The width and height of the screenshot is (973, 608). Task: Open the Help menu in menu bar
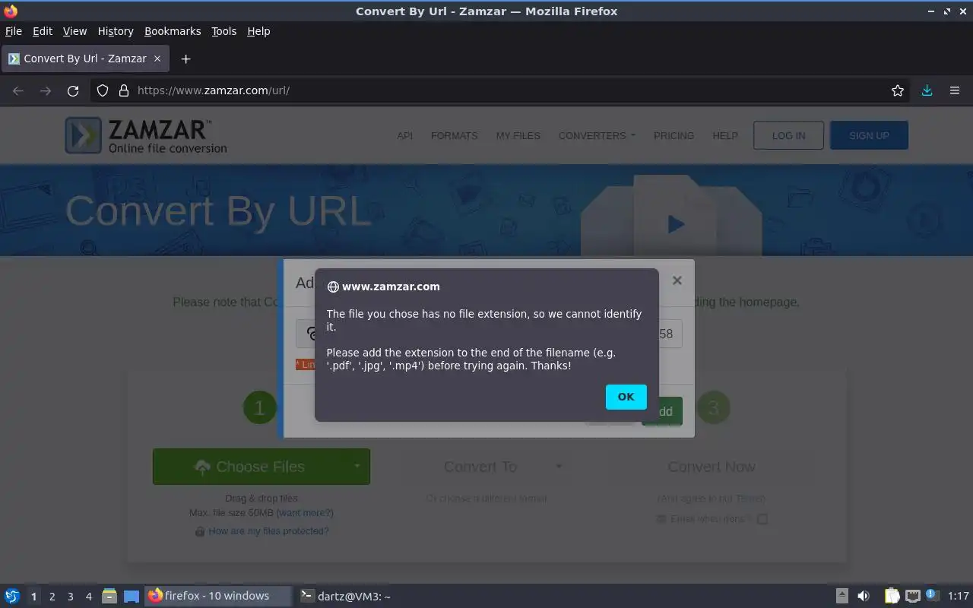coord(258,31)
